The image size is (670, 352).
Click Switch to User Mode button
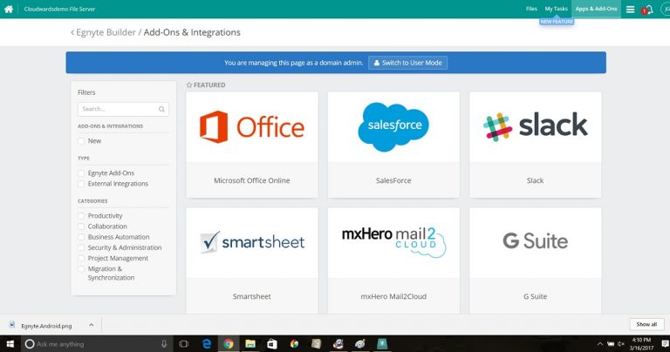tap(407, 63)
